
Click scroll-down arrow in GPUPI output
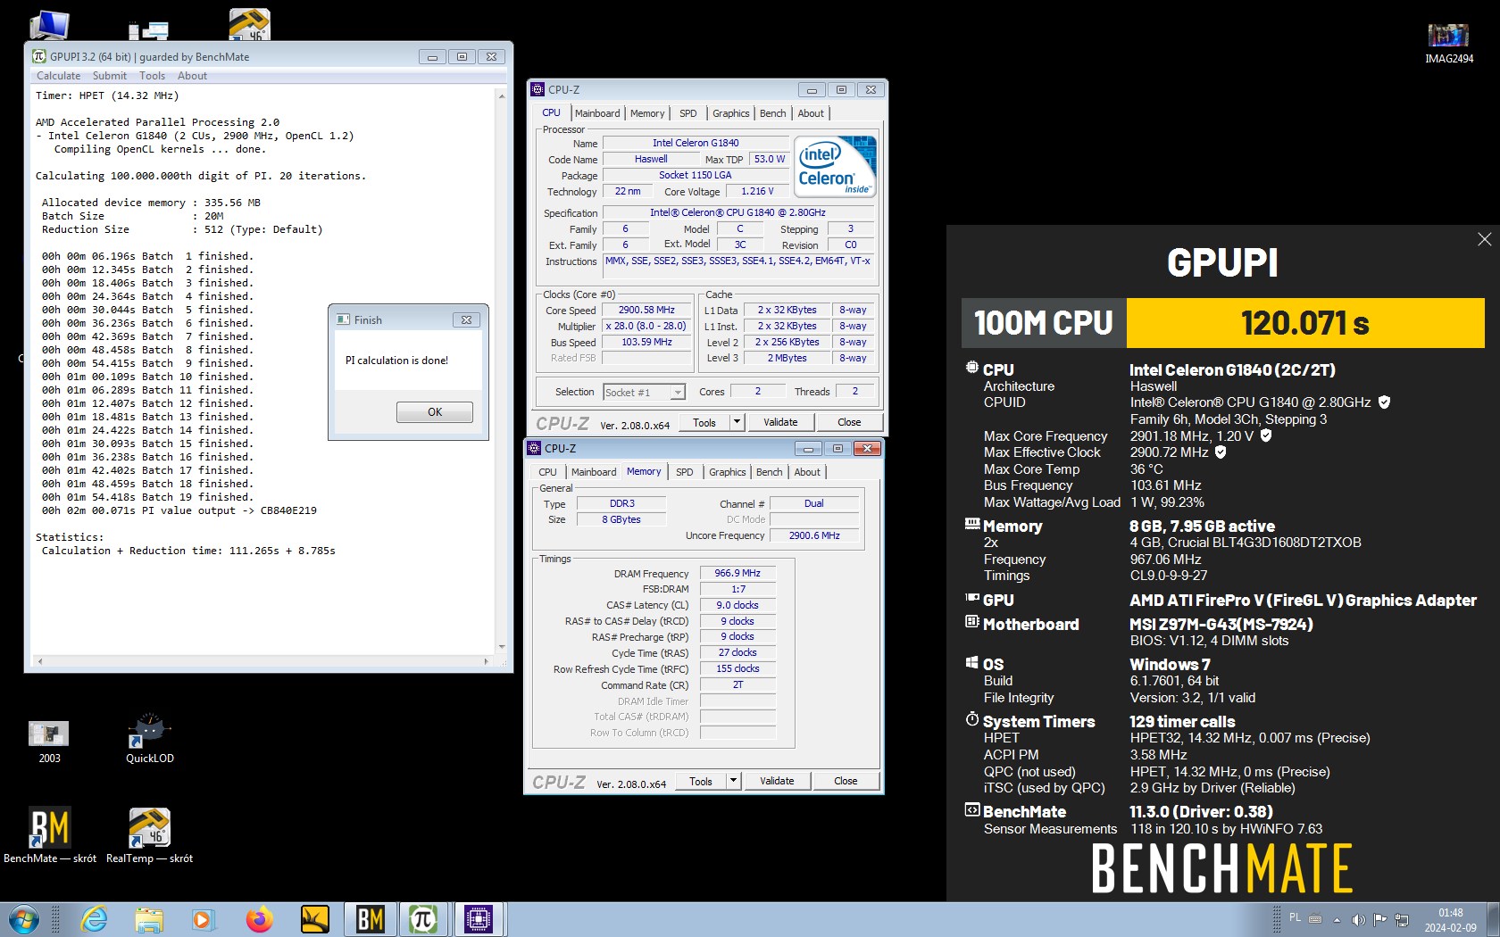click(502, 647)
